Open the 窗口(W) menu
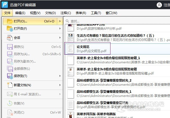The height and width of the screenshot is (118, 170). pyautogui.click(x=111, y=13)
